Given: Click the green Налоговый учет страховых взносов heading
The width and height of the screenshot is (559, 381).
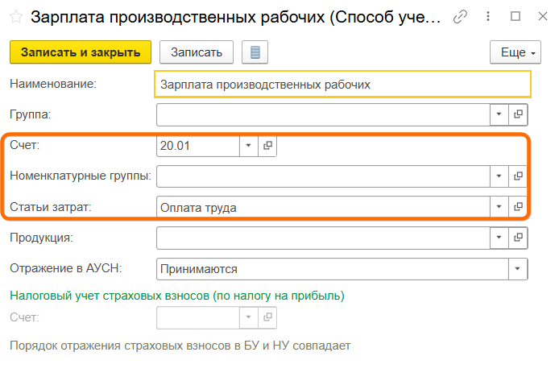Looking at the screenshot, I should tap(177, 296).
